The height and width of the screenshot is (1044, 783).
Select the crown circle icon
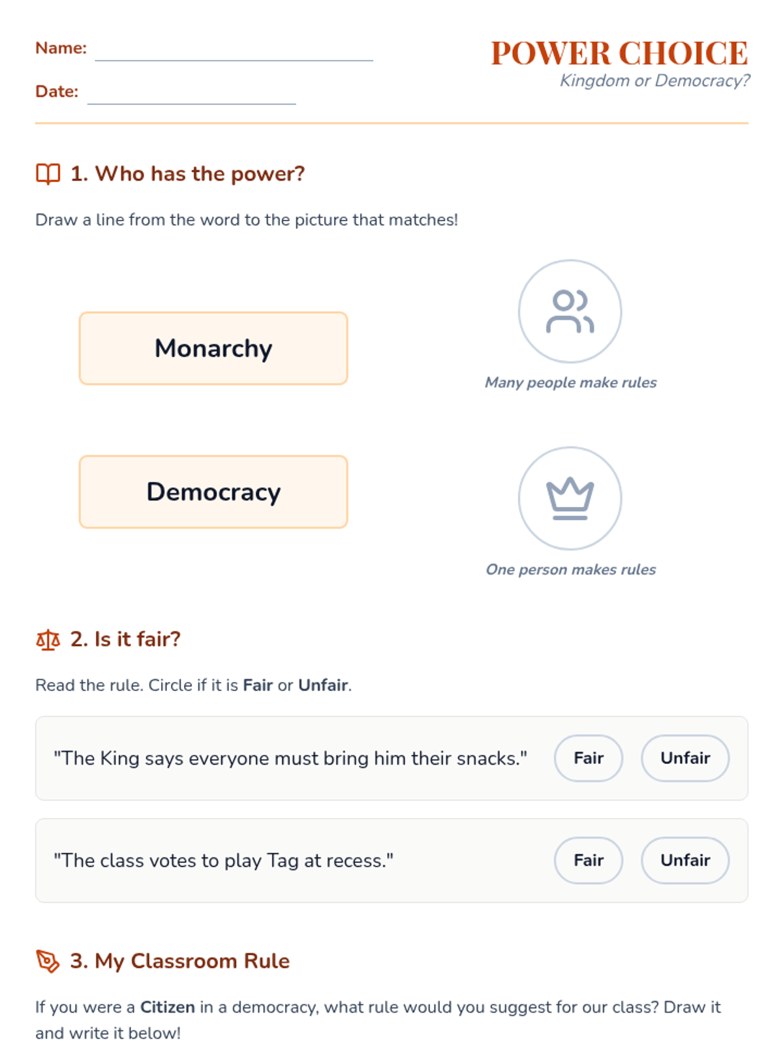[x=570, y=499]
